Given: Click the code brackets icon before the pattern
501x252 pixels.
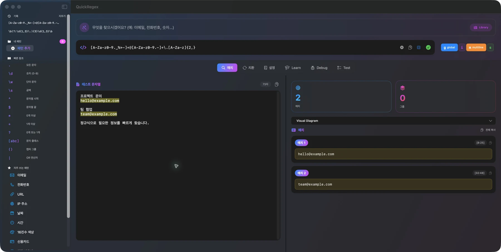Looking at the screenshot, I should 83,48.
